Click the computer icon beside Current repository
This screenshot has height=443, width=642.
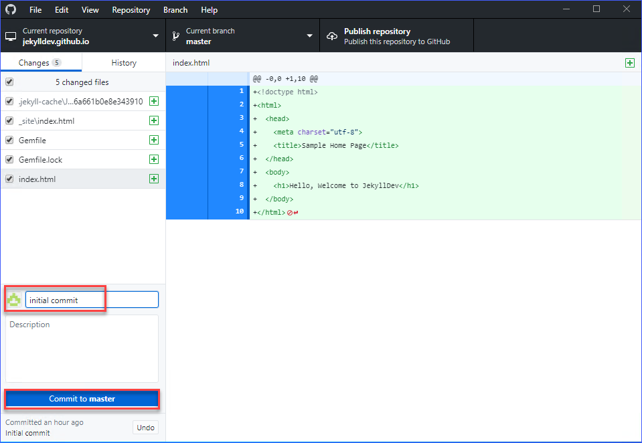[x=11, y=36]
